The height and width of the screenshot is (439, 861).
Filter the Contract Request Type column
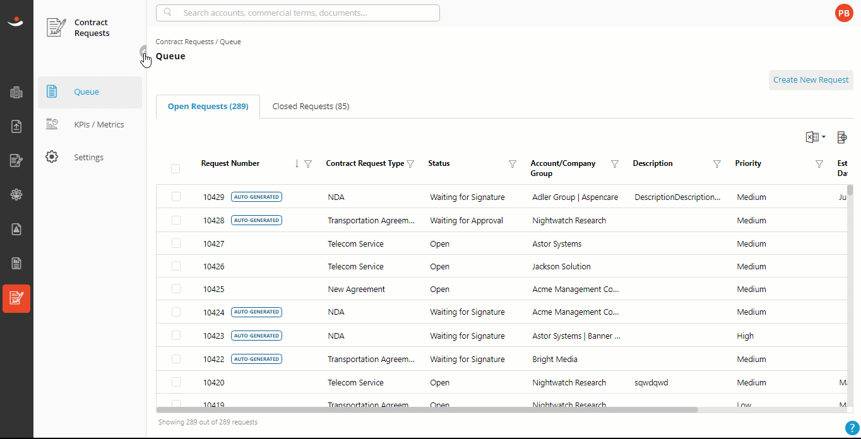410,164
